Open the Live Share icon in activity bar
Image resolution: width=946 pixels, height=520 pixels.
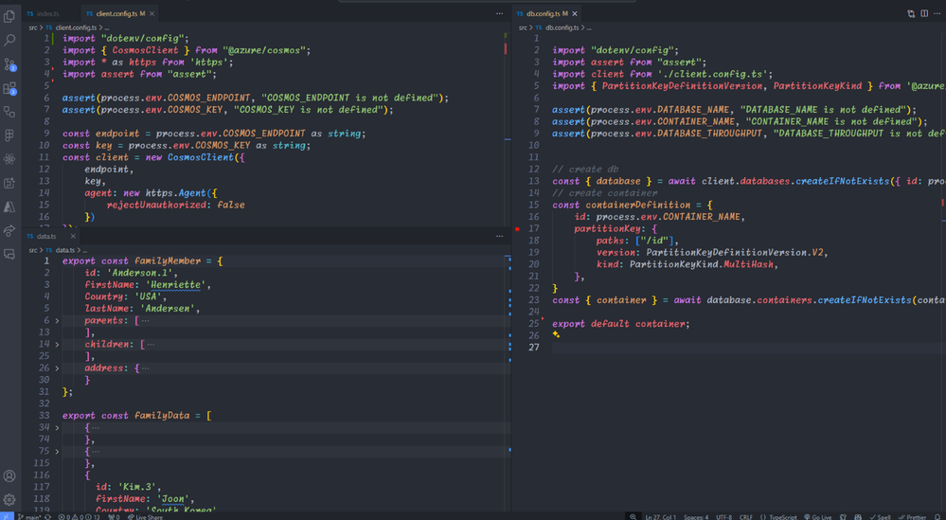click(9, 230)
